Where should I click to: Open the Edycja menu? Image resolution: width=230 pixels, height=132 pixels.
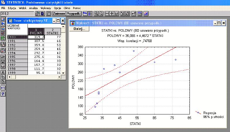click(12, 8)
